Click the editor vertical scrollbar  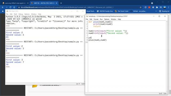pos(167,56)
